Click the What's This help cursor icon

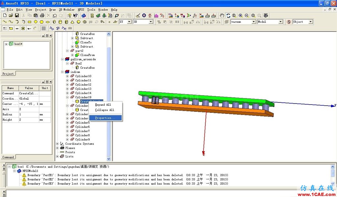(x=75, y=16)
